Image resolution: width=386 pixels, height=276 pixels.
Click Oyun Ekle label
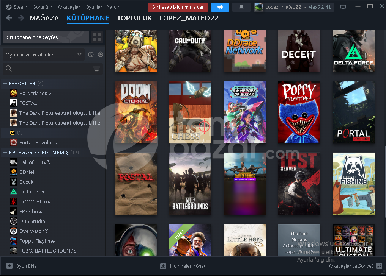pos(26,266)
